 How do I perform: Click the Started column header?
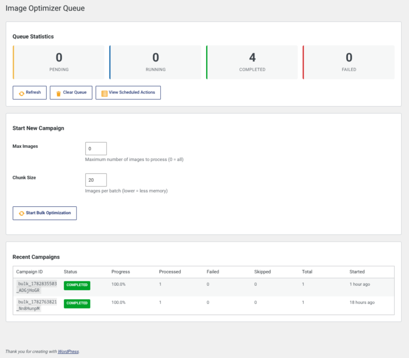pyautogui.click(x=357, y=272)
